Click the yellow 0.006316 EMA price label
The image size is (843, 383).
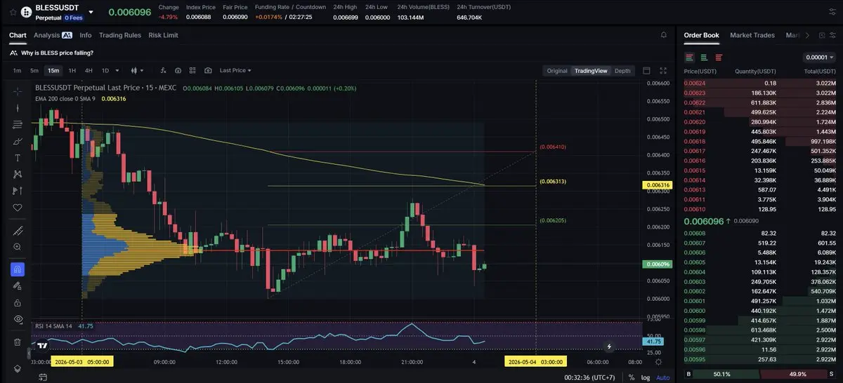(x=658, y=185)
